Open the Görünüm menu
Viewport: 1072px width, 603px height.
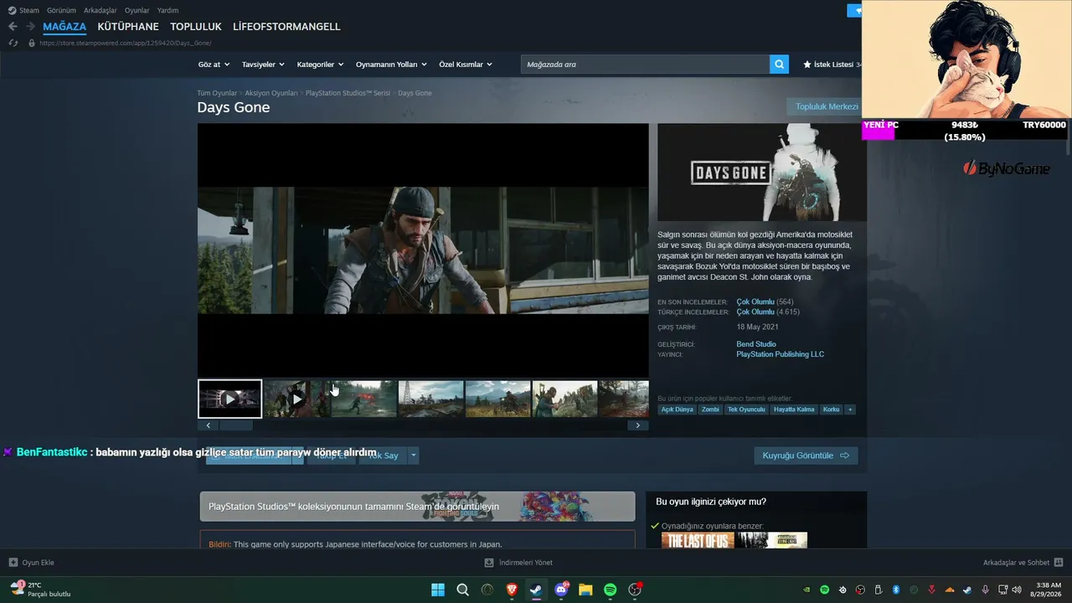[61, 10]
